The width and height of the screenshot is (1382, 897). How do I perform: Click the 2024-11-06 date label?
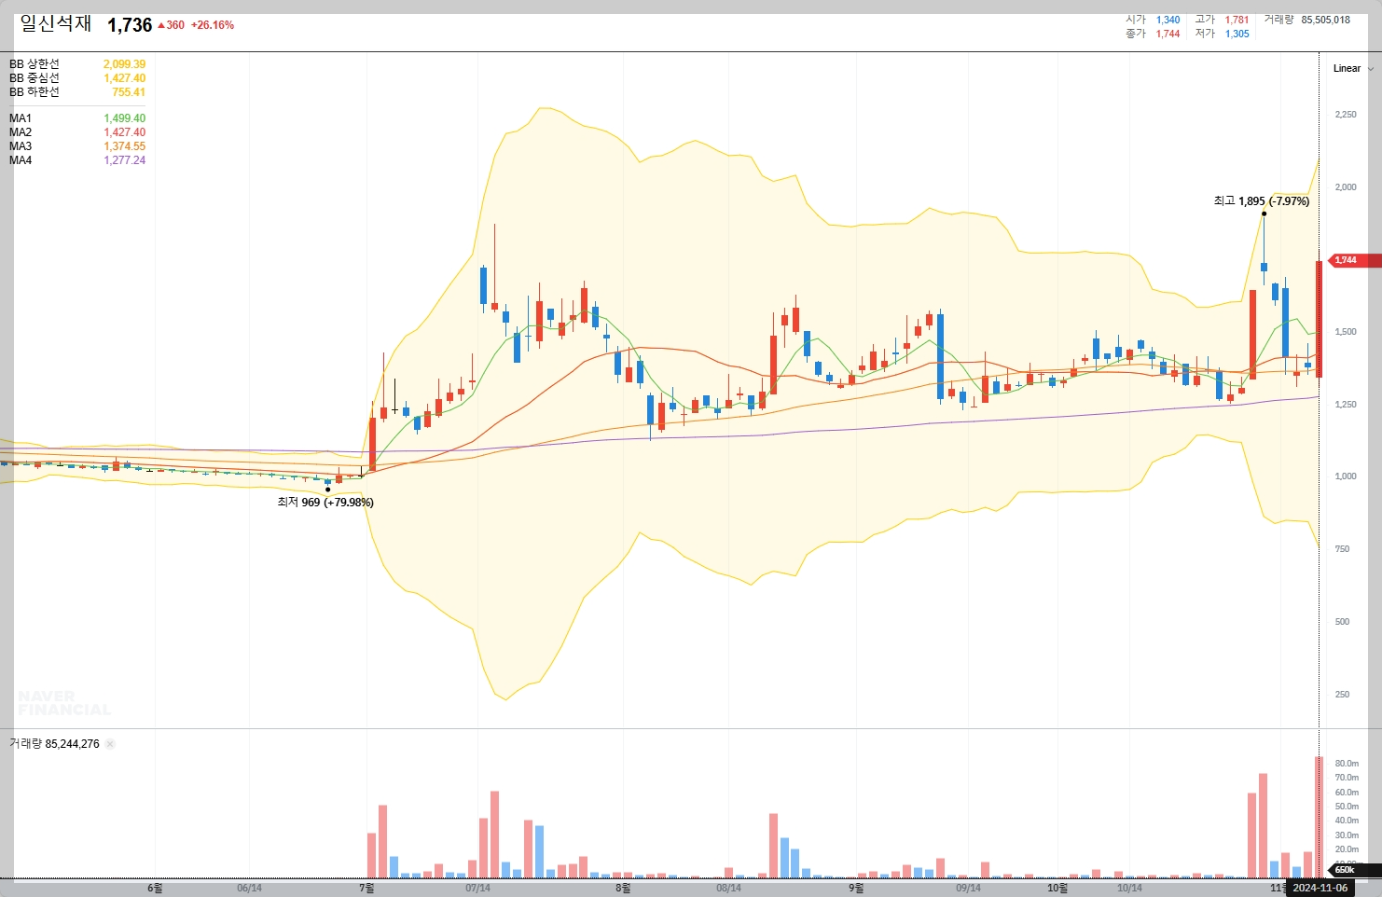point(1320,888)
